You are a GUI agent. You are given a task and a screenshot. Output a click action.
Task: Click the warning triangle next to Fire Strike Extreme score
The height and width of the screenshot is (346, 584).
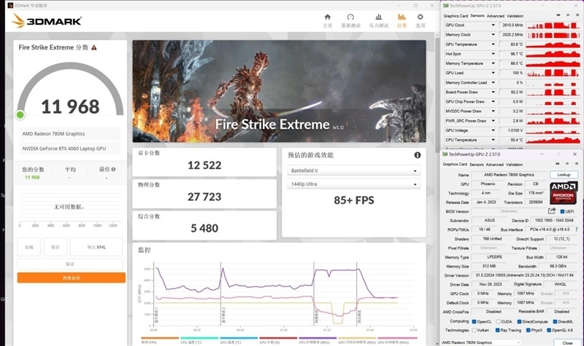pos(93,47)
